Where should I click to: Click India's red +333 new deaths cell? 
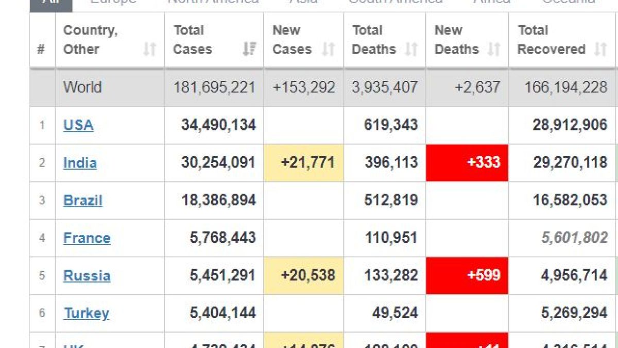(x=467, y=163)
